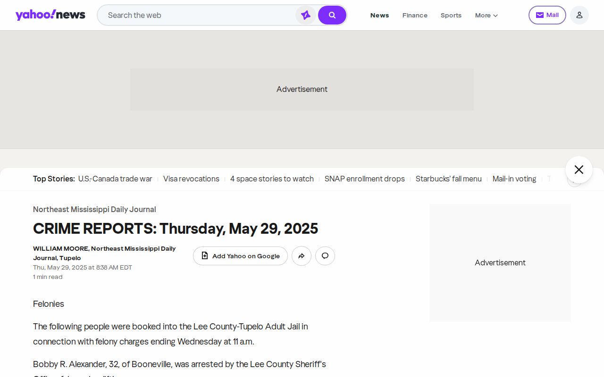Screen dimensions: 604x377
Task: Open Visa revocations top story
Action: tap(191, 179)
